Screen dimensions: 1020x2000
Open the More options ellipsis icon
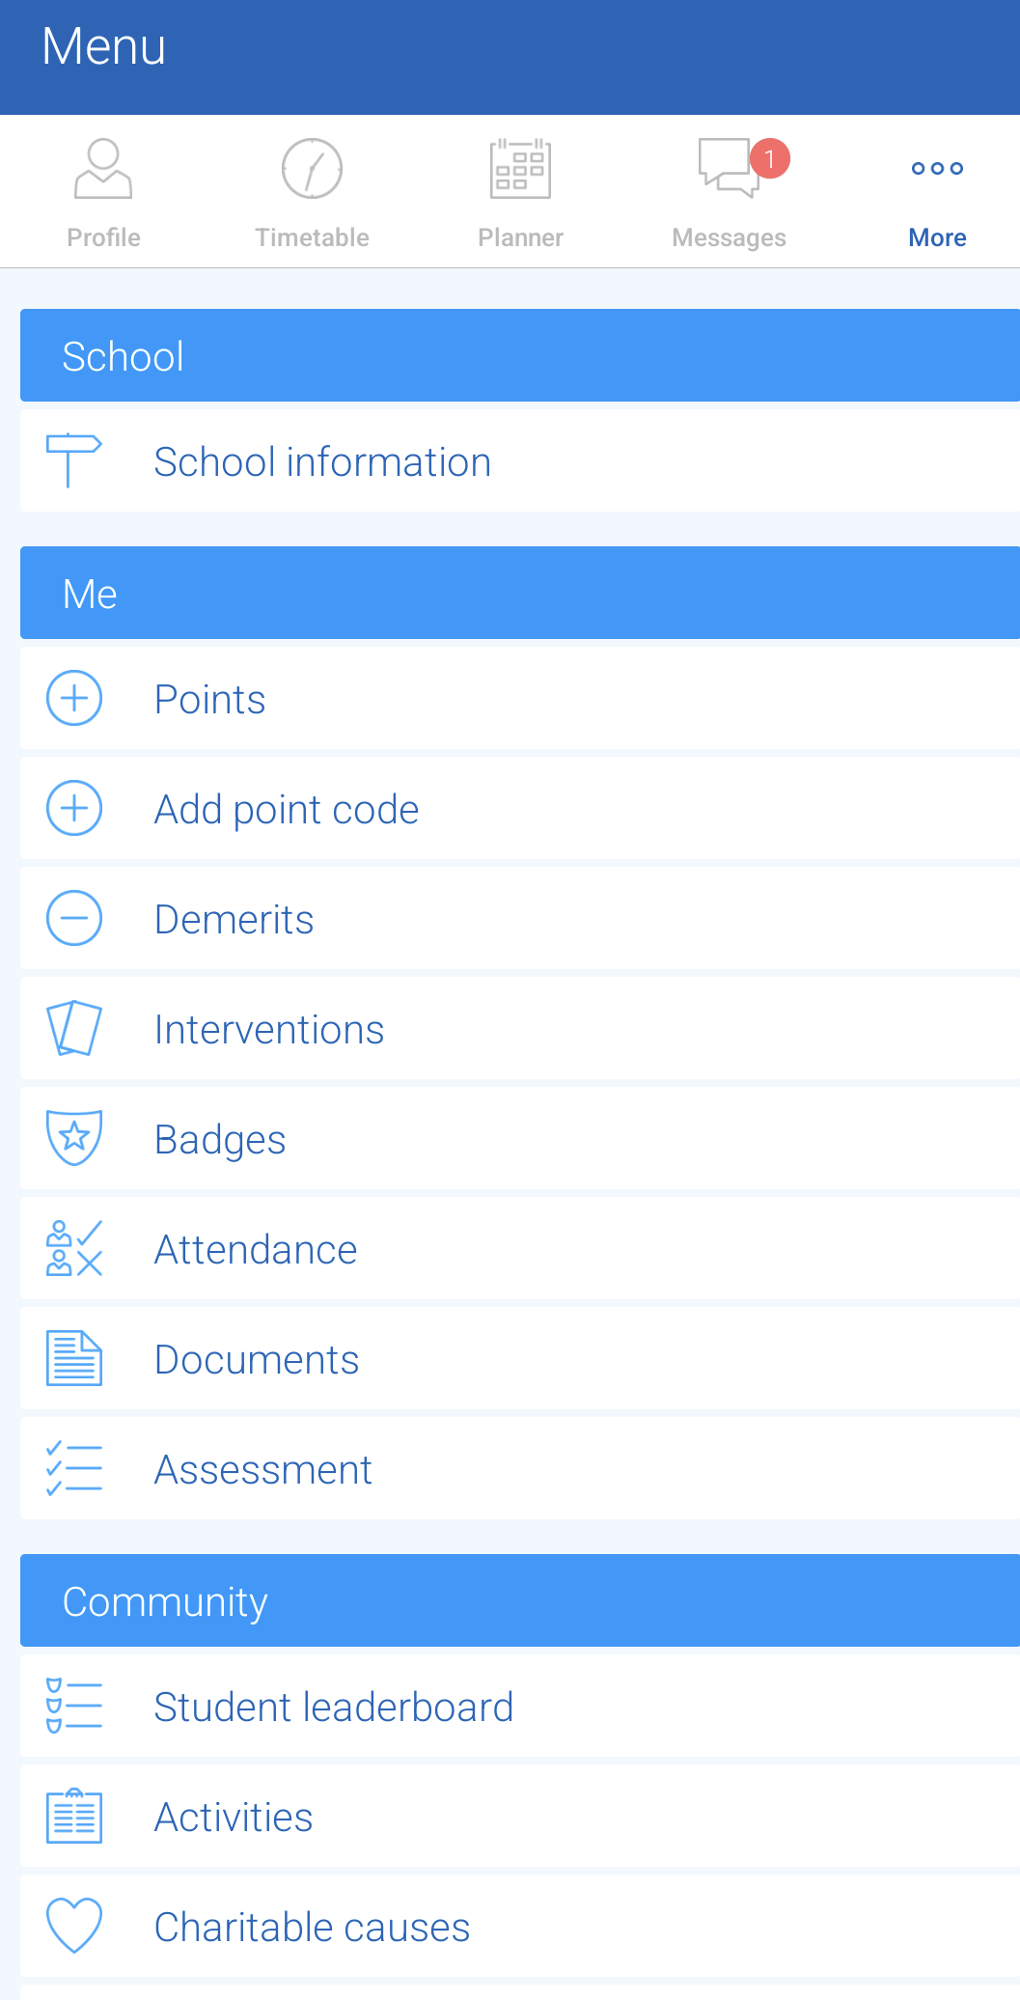[x=936, y=168]
